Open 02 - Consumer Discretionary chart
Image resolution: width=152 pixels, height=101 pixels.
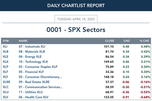[40, 77]
